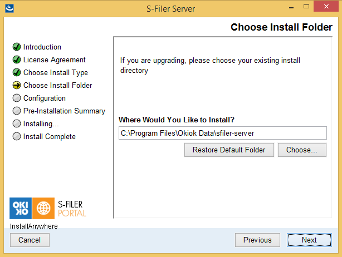Click Restore Default Folder button
The width and height of the screenshot is (342, 257).
tap(229, 150)
